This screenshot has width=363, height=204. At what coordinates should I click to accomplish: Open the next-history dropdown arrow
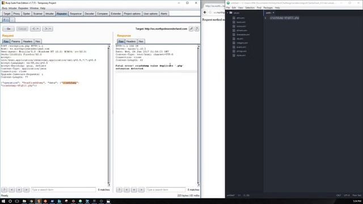(50, 29)
